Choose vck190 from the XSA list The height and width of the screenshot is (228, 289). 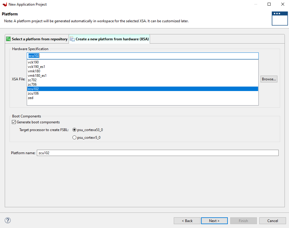(x=33, y=62)
